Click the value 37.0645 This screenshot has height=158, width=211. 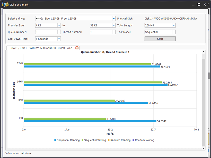(120, 101)
